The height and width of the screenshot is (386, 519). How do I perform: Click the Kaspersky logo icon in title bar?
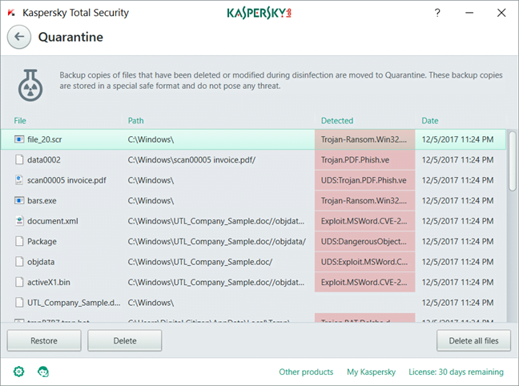tap(11, 13)
